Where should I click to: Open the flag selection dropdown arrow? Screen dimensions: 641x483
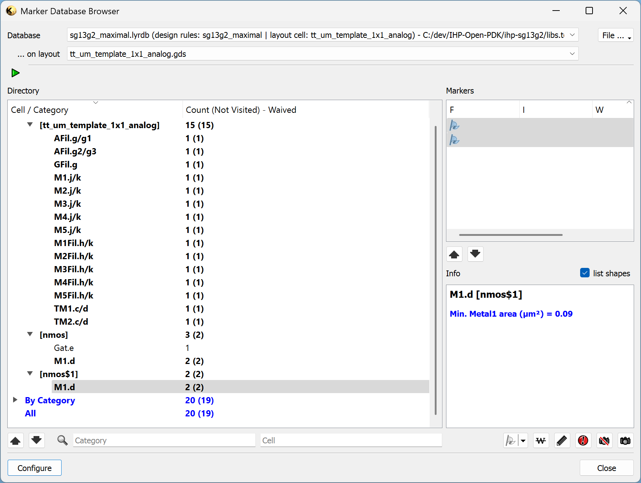click(523, 441)
